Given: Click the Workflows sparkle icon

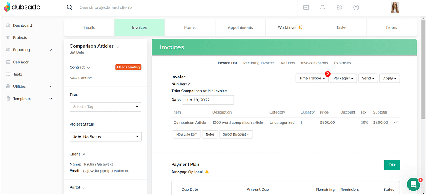Looking at the screenshot, I should click(300, 27).
